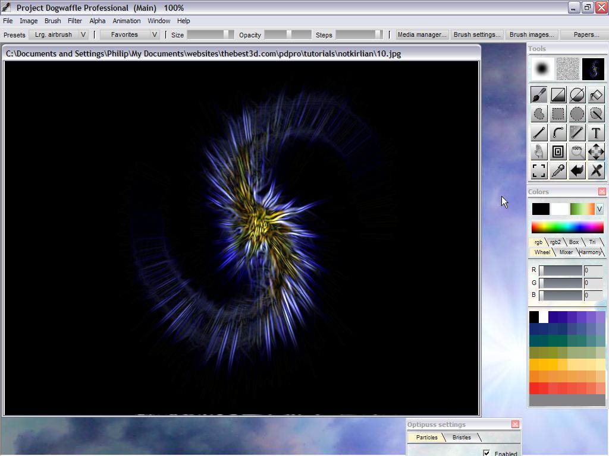
Task: Click the undo back-arrow tool
Action: pos(577,171)
